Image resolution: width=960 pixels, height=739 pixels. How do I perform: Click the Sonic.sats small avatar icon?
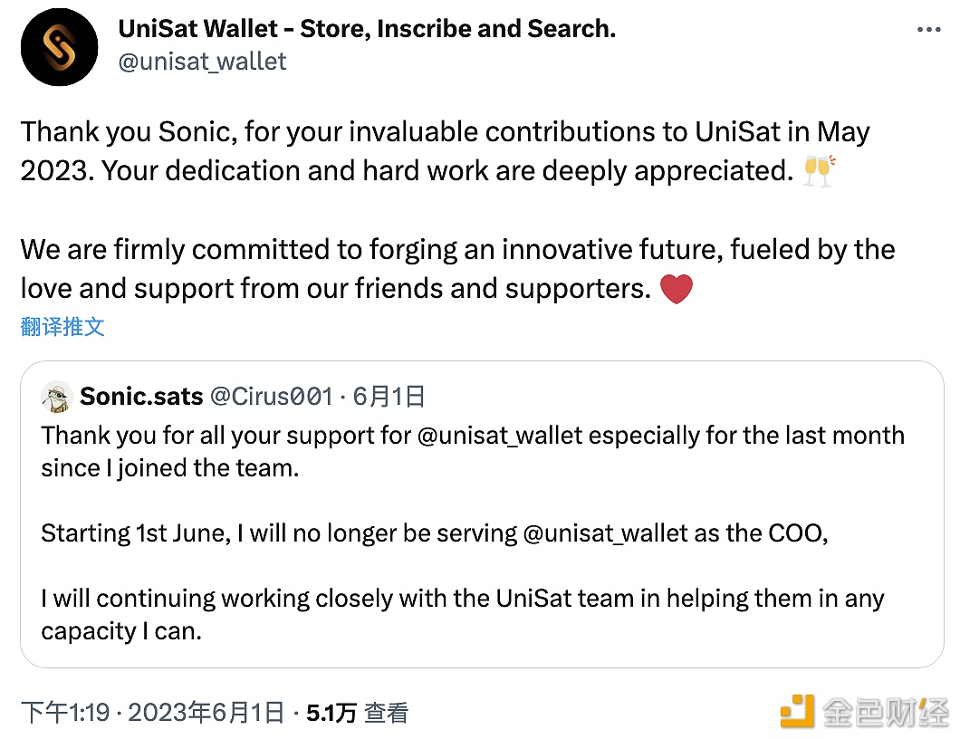(x=57, y=396)
